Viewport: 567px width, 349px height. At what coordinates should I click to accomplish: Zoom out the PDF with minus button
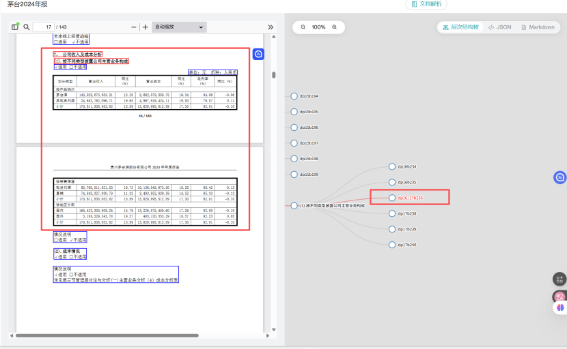(134, 27)
